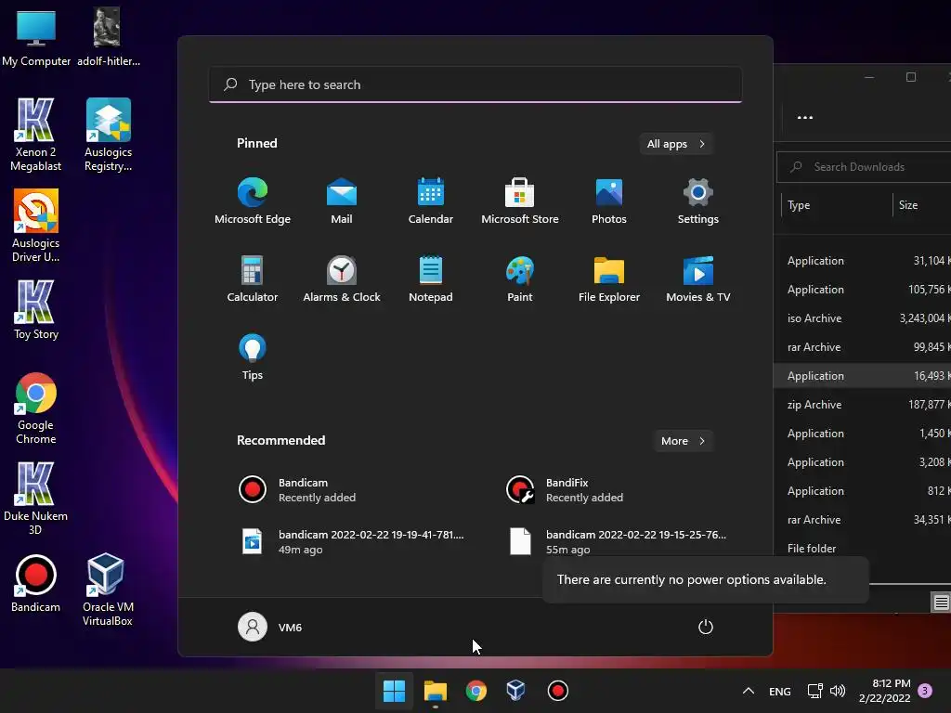This screenshot has height=713, width=951.
Task: Select the 105,756 KB Application row
Action: pos(863,290)
